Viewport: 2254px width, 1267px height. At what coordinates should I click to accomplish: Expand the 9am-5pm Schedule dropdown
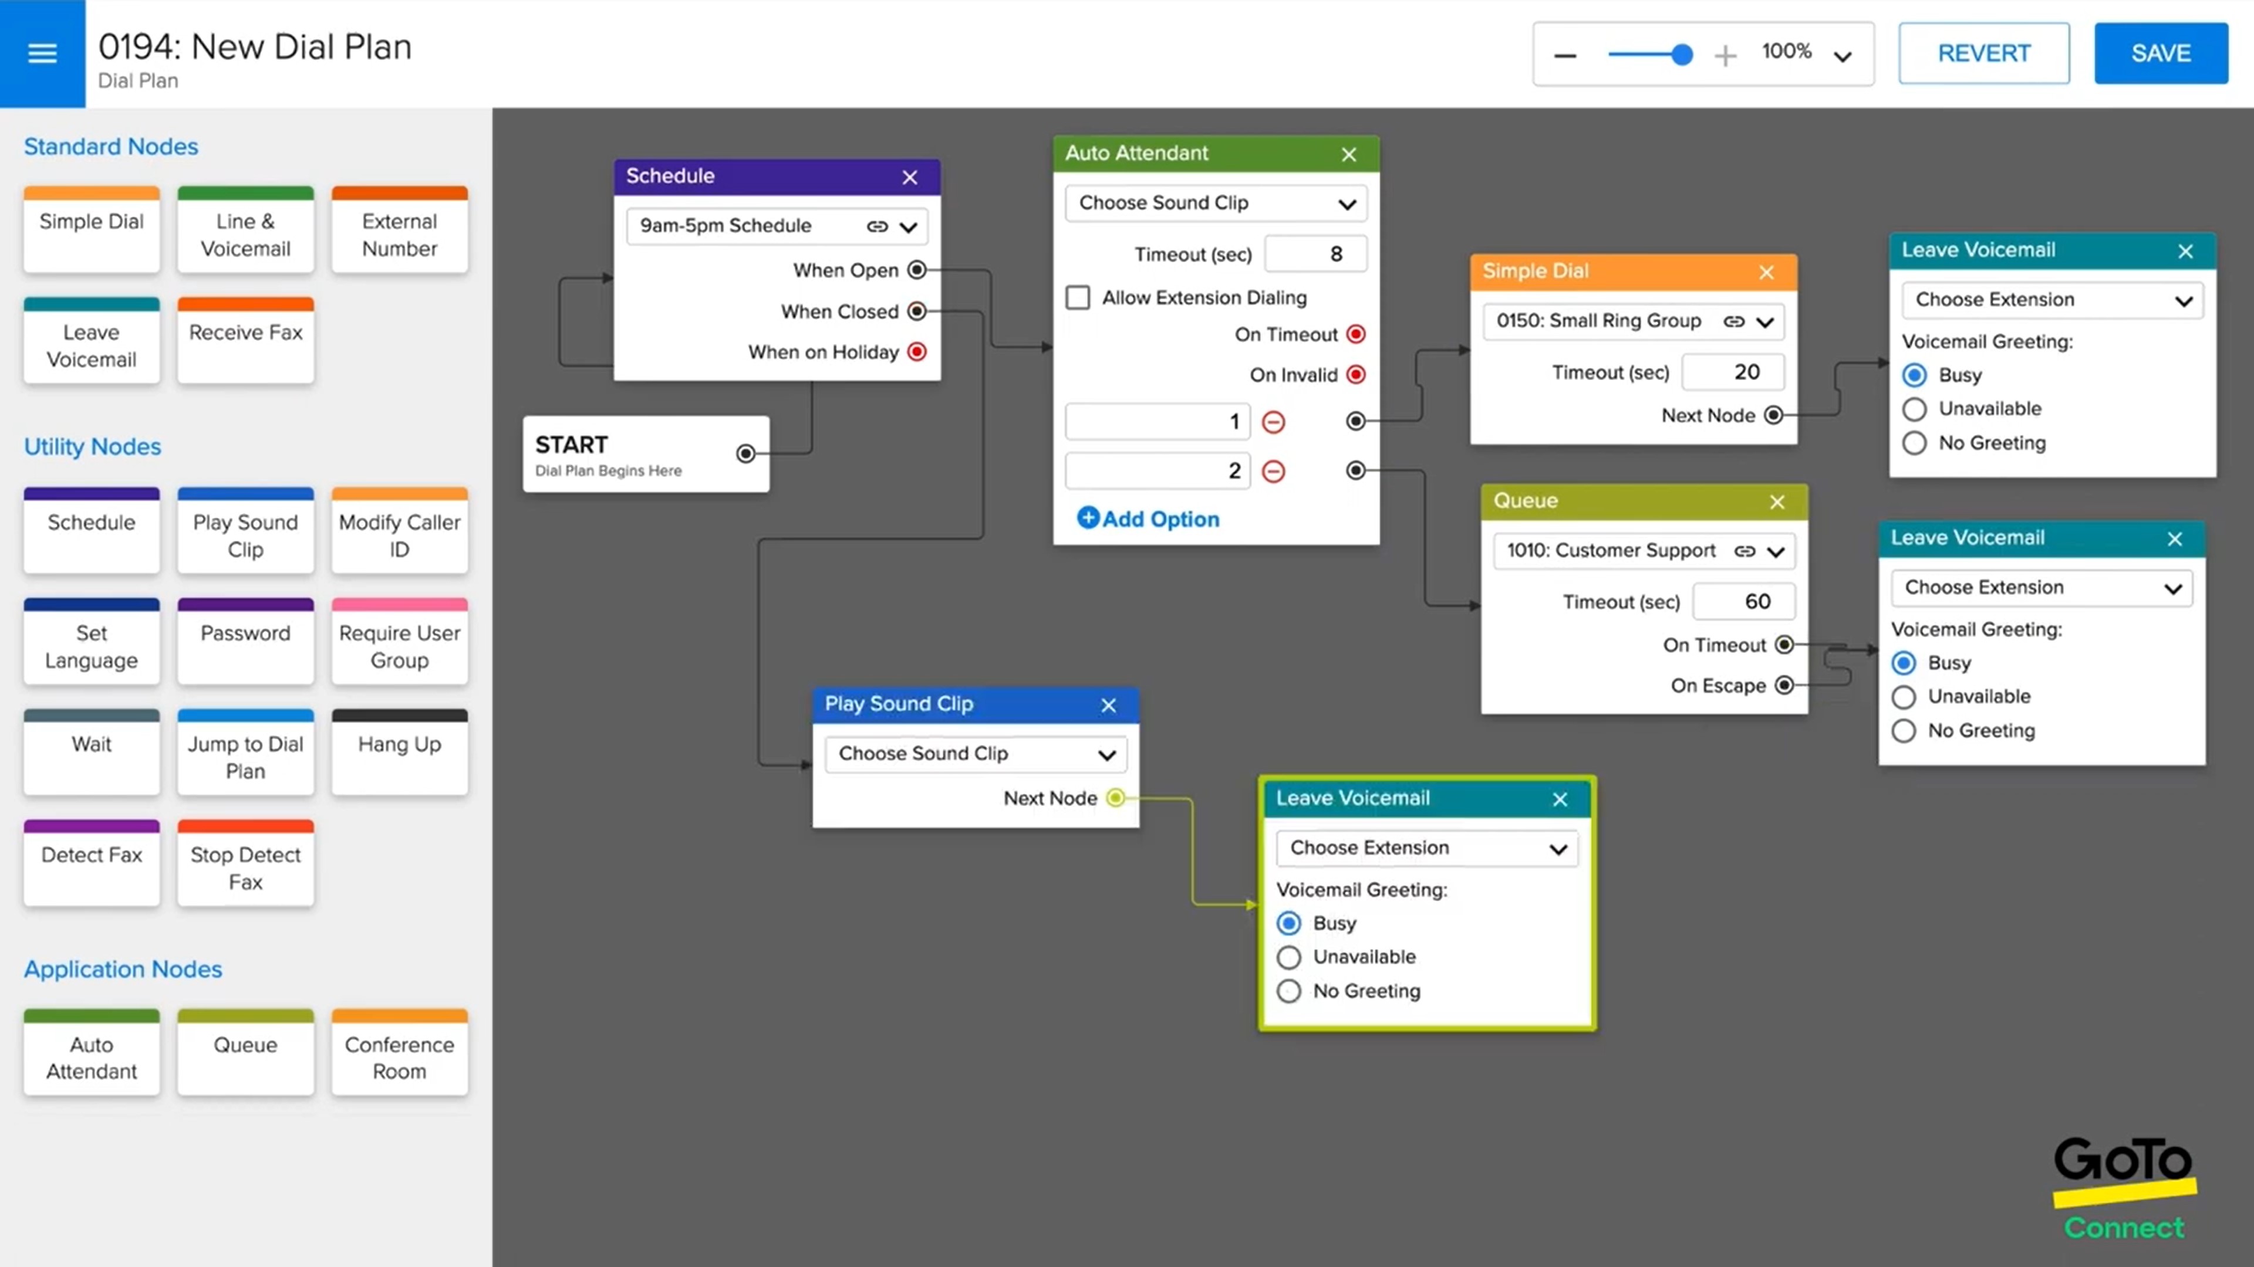click(909, 224)
